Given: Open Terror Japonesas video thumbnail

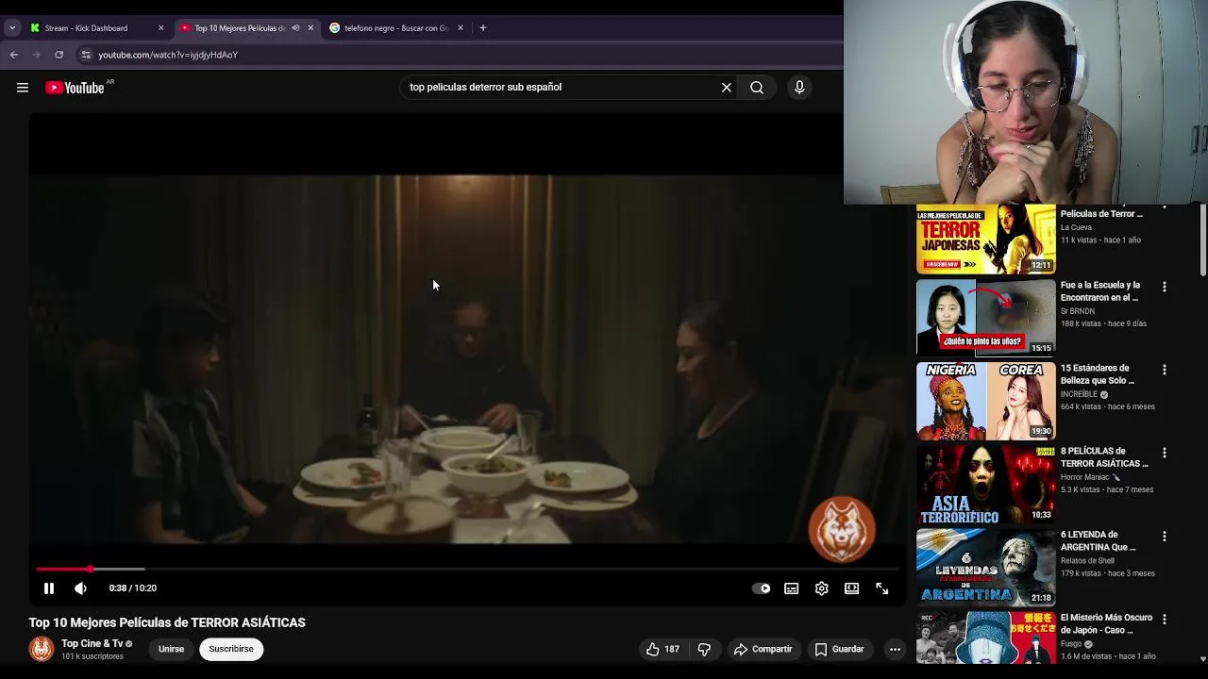Looking at the screenshot, I should [986, 239].
